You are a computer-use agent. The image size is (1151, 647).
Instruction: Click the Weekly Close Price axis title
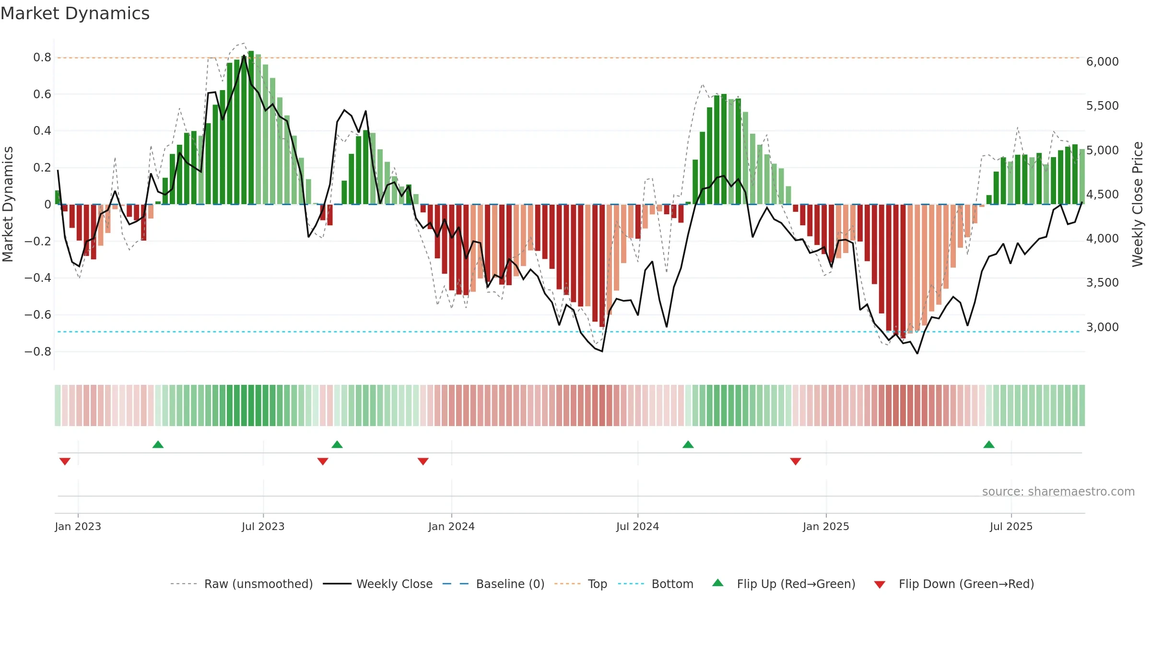[x=1138, y=204]
